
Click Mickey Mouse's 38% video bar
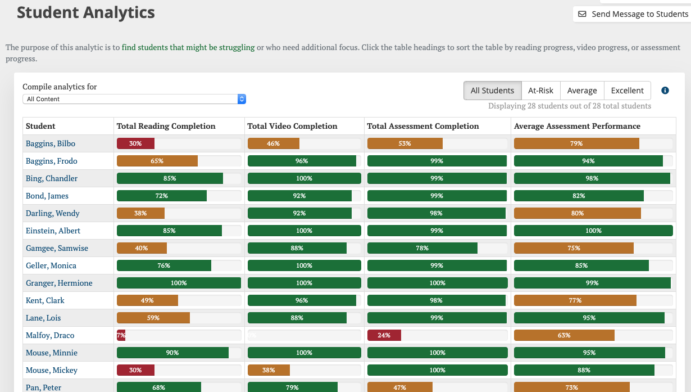coord(269,370)
